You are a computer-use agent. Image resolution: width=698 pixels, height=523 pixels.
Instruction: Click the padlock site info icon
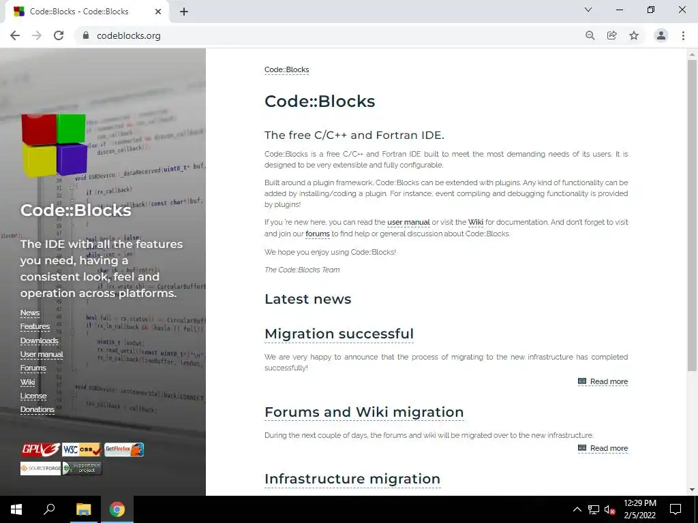(86, 35)
